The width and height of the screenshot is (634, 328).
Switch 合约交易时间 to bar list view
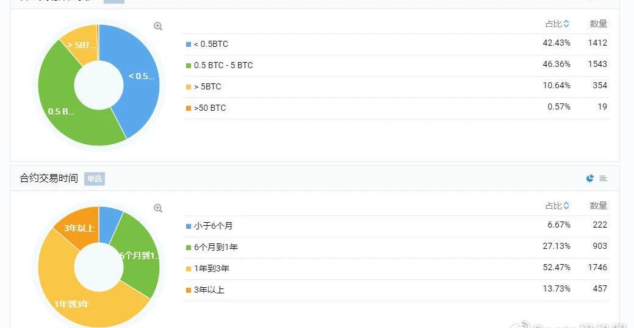click(603, 178)
